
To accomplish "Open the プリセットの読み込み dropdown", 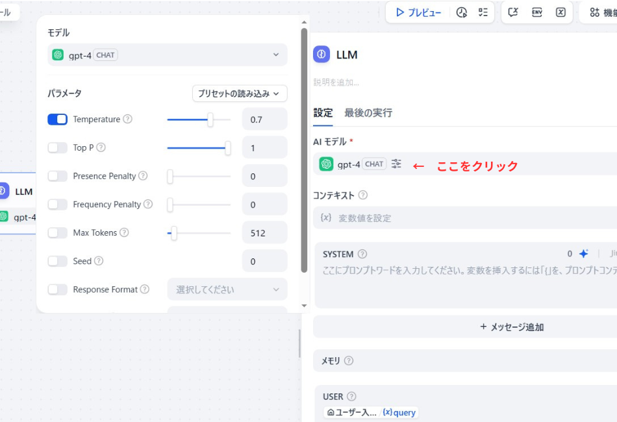I will tap(239, 93).
